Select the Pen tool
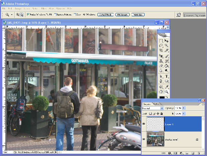This screenshot has height=156, width=207. (x=161, y=81)
